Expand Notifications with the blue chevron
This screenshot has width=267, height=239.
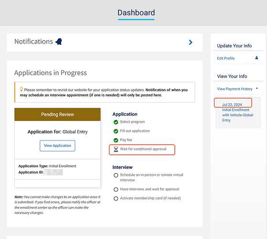[x=191, y=42]
